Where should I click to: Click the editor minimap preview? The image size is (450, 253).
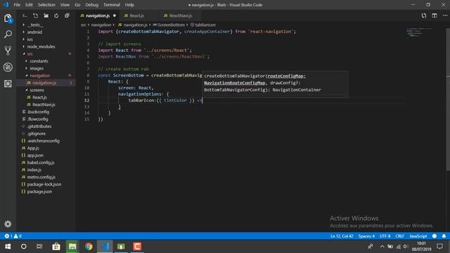pyautogui.click(x=419, y=32)
